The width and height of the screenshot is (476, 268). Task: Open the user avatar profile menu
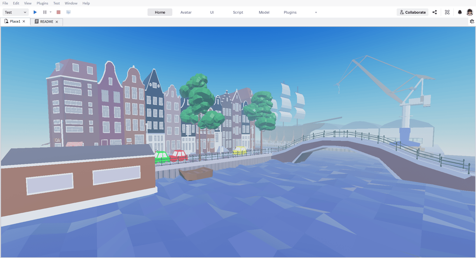[470, 12]
